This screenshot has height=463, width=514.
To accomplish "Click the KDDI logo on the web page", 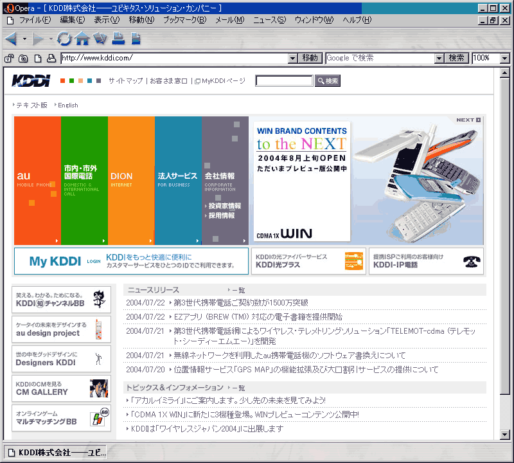I will click(31, 81).
